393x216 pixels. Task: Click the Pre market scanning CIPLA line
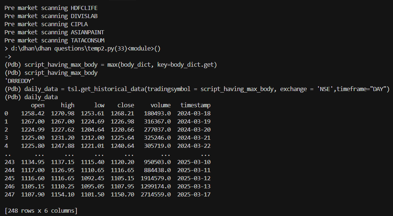(46, 24)
